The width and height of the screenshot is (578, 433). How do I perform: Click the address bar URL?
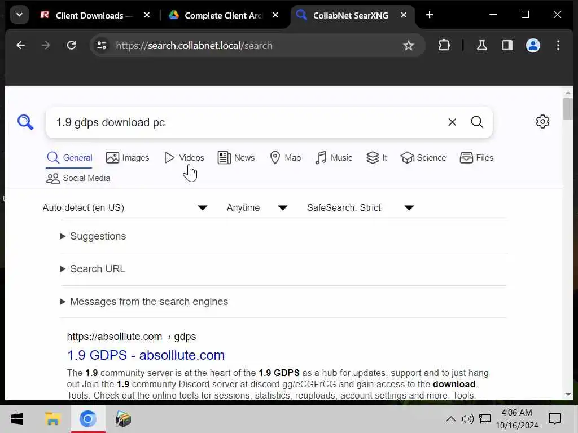194,46
